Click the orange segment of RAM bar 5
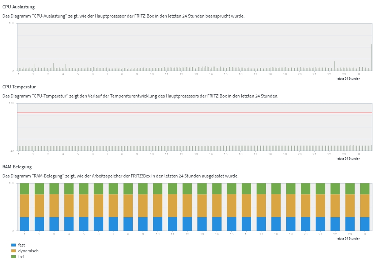Image resolution: width=374 pixels, height=260 pixels. tap(84, 206)
